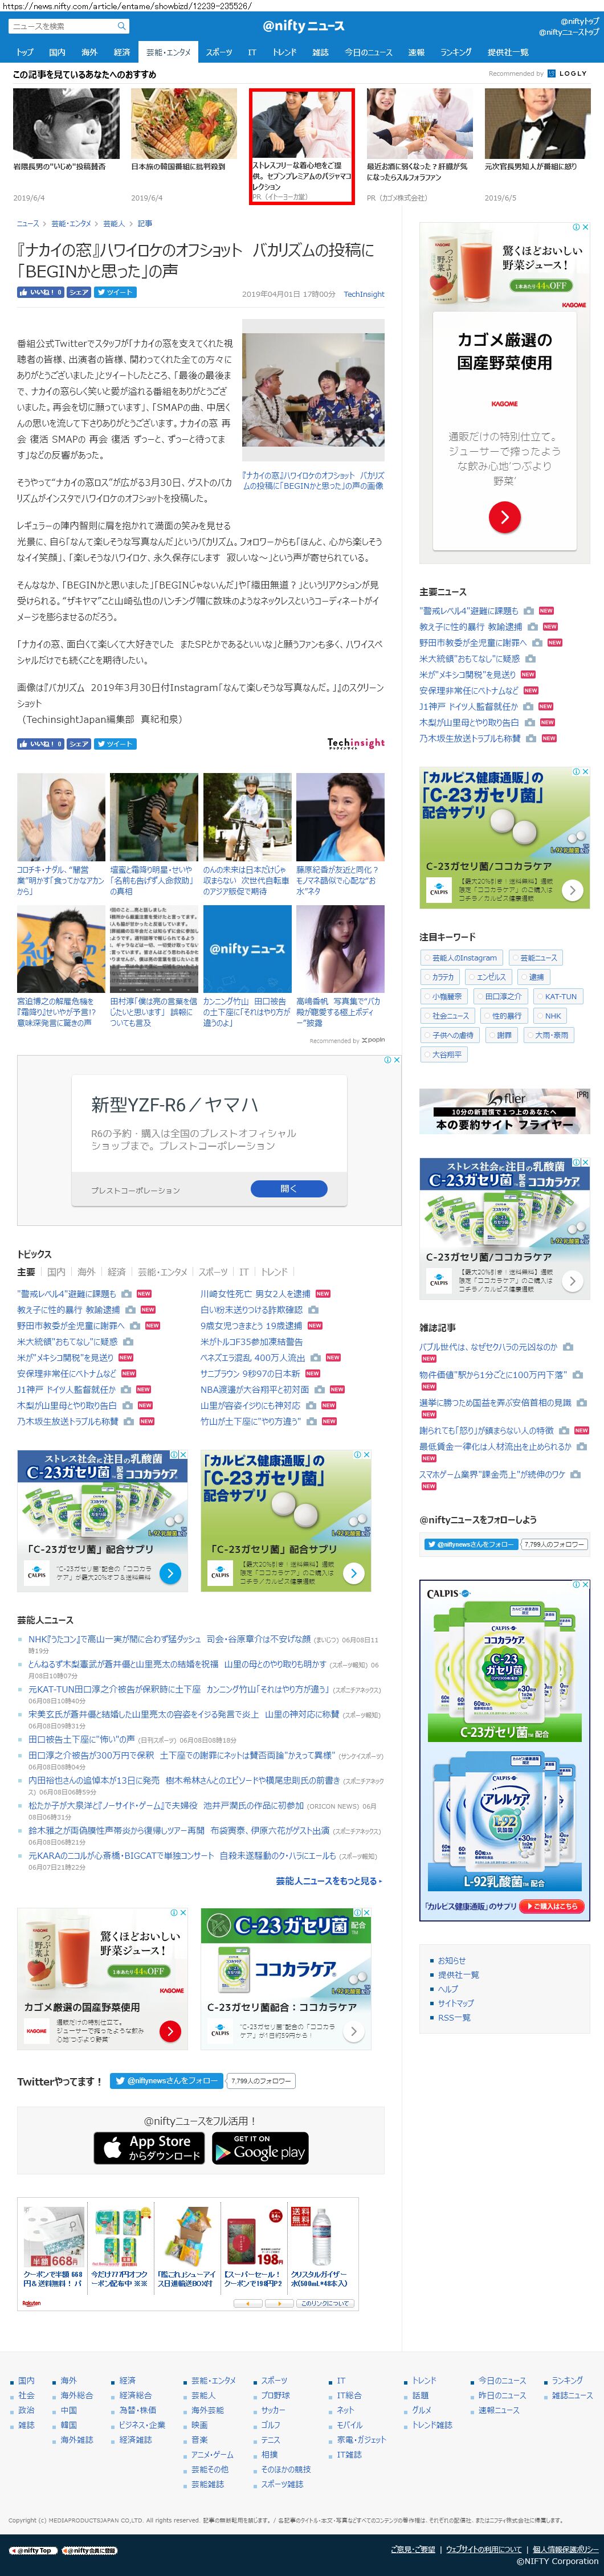Click the TechInsight source link beside the date
This screenshot has width=604, height=2576.
(x=364, y=294)
